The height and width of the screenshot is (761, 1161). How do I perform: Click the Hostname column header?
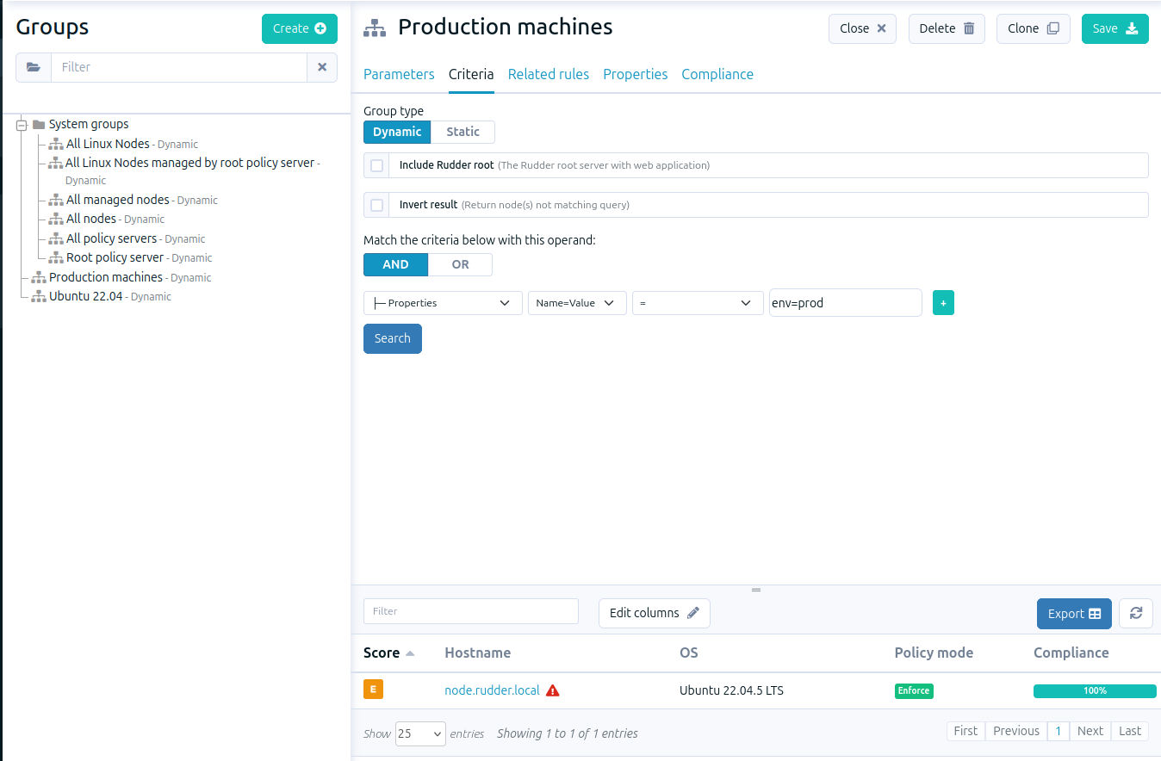click(477, 653)
